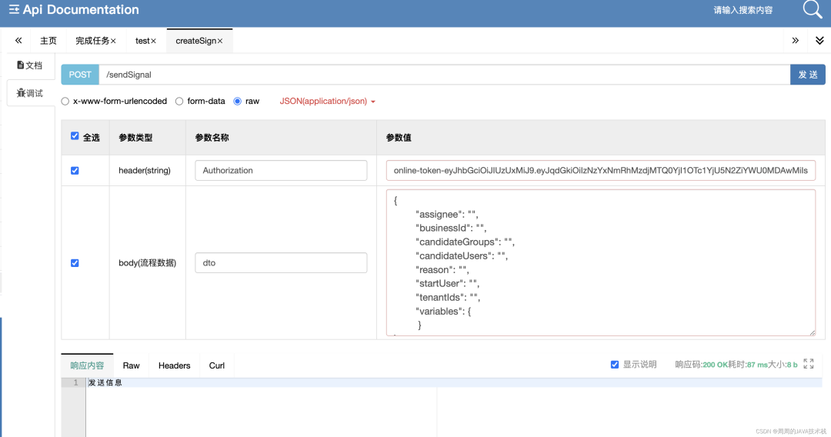Grab the body textarea resize handle
Image resolution: width=831 pixels, height=437 pixels.
(813, 332)
